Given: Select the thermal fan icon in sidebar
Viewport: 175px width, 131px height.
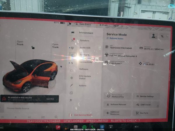Looking at the screenshot, I should [72, 78].
